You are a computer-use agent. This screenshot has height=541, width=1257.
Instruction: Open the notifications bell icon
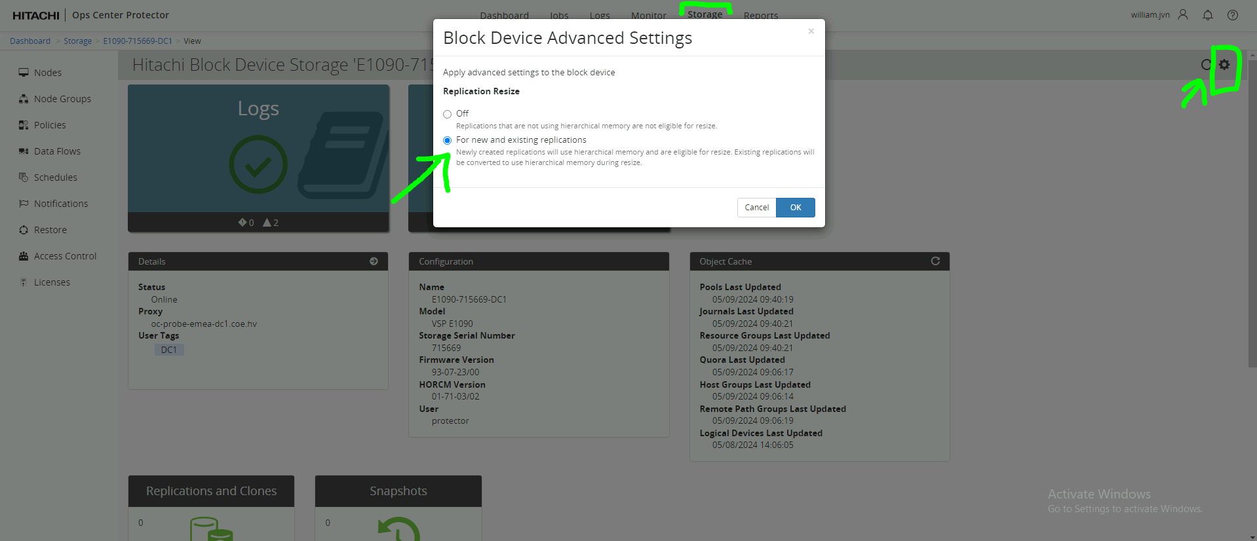coord(1208,14)
